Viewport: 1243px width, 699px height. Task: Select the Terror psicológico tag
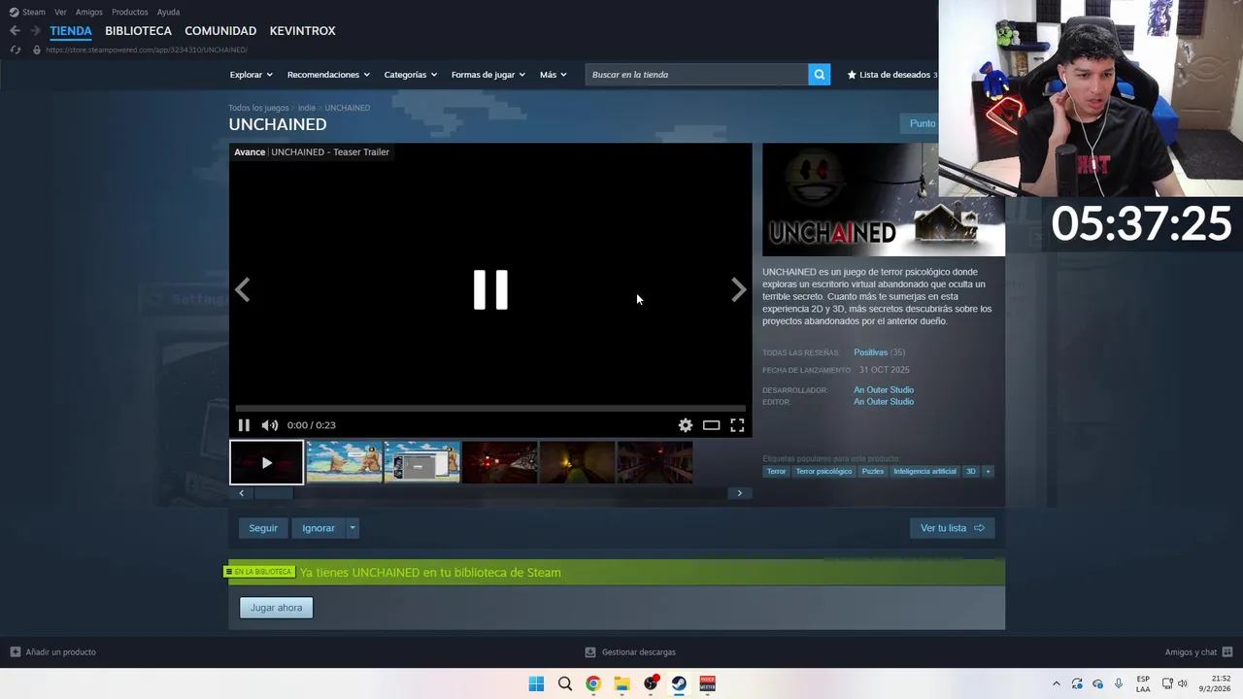pos(823,472)
